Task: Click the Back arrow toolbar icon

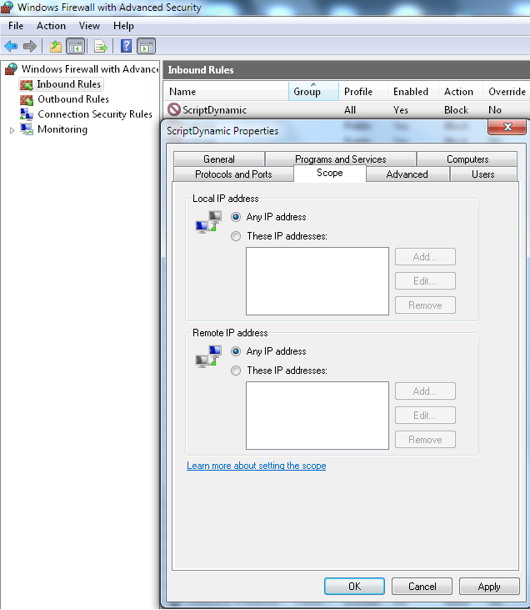Action: coord(11,46)
